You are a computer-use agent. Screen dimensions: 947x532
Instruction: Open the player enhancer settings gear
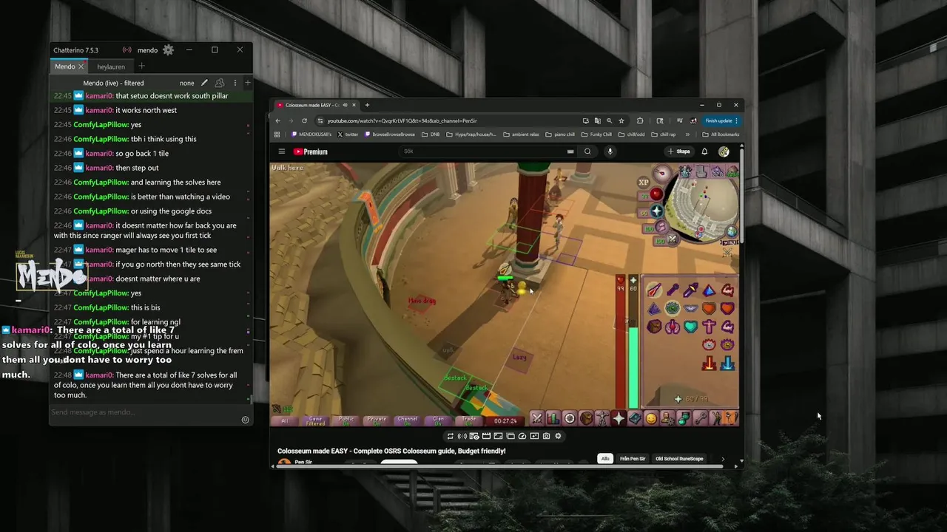pyautogui.click(x=558, y=436)
